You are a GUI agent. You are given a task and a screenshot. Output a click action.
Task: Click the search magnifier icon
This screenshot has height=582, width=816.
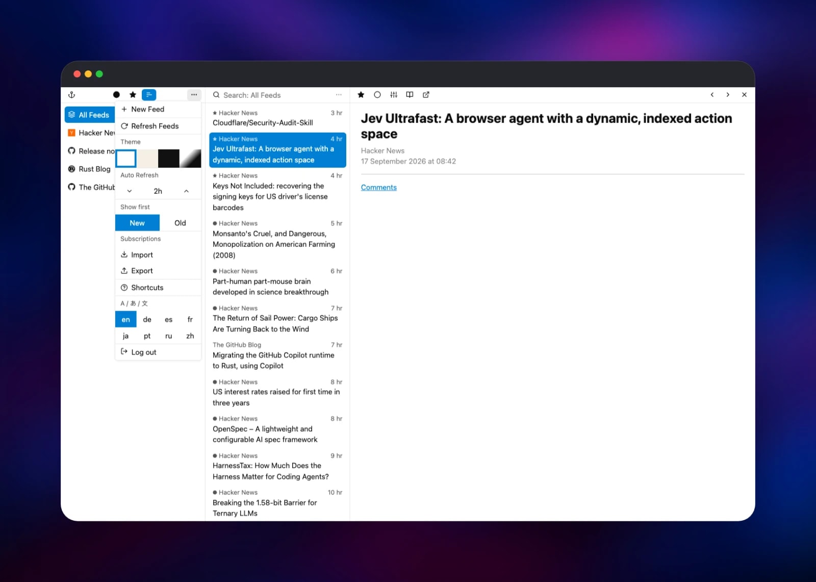tap(216, 95)
